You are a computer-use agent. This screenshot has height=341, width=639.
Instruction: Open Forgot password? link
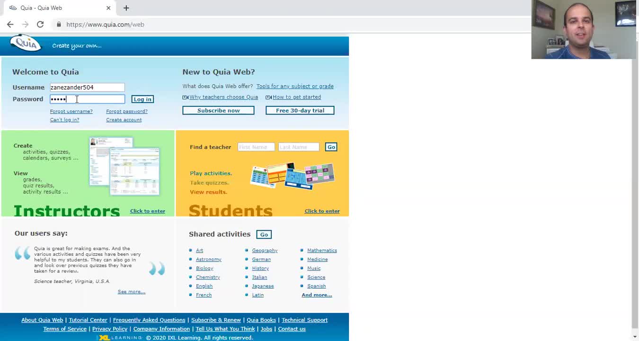127,111
